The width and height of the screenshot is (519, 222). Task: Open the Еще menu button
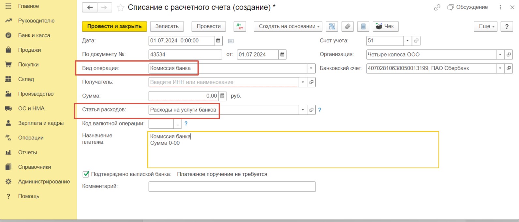pos(485,26)
